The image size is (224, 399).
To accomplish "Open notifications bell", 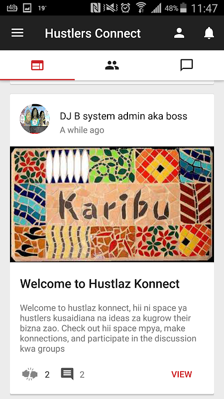I will point(209,33).
